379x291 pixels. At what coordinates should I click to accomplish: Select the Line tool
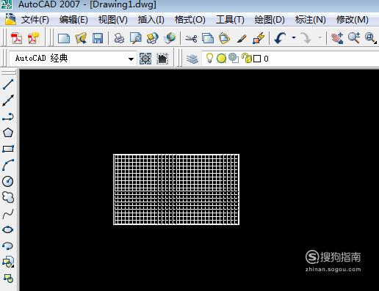8,84
